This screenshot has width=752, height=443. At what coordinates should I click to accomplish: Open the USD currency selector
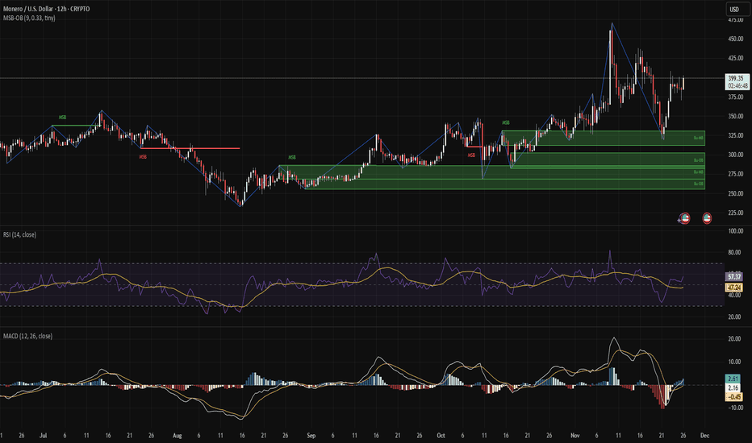(x=734, y=9)
